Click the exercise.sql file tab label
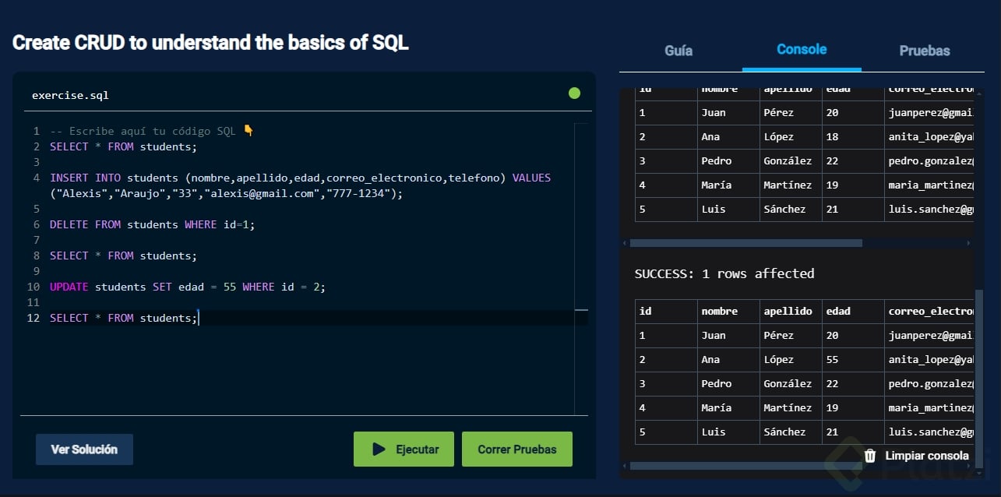The image size is (1001, 497). pyautogui.click(x=70, y=96)
